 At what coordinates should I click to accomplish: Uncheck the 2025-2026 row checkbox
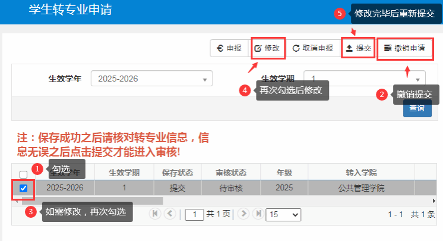[x=23, y=188]
